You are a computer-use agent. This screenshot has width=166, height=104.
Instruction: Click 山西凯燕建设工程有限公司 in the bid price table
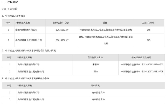(29, 40)
